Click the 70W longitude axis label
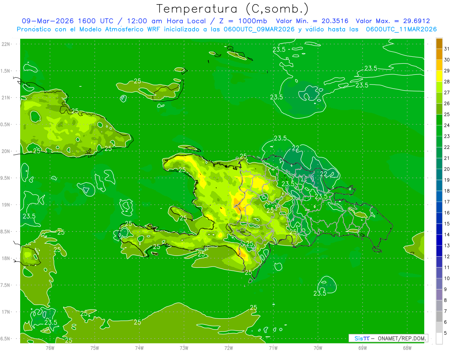Viewport: 457px width, 353px height. 318,348
